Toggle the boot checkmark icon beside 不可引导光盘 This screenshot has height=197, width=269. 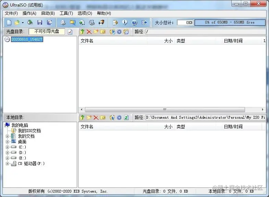tap(70, 32)
